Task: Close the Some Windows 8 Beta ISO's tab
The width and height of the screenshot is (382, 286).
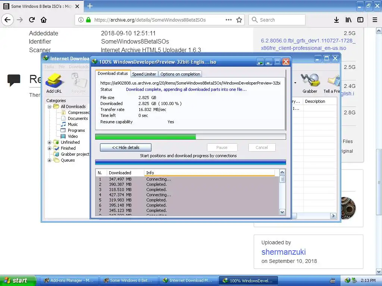Action: [77, 6]
